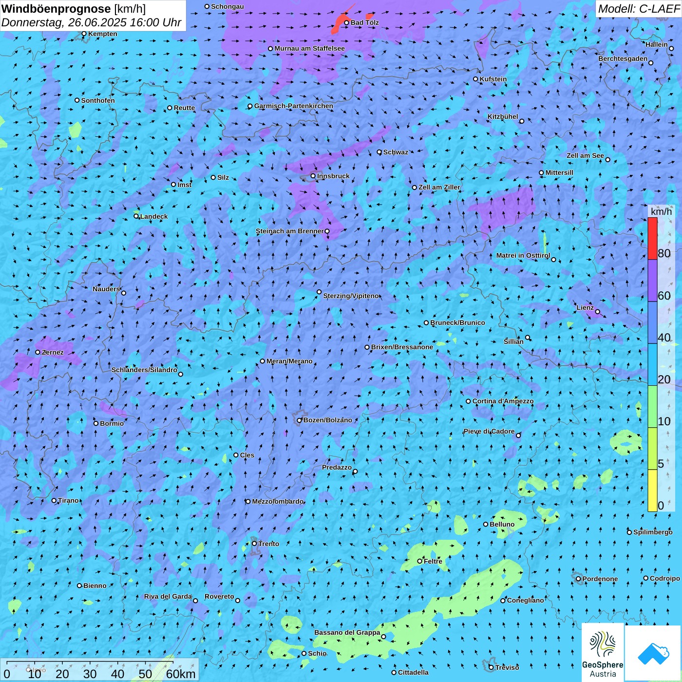Select the purple 60–80 km/h legend swatch
Image resolution: width=682 pixels, height=682 pixels.
point(652,281)
